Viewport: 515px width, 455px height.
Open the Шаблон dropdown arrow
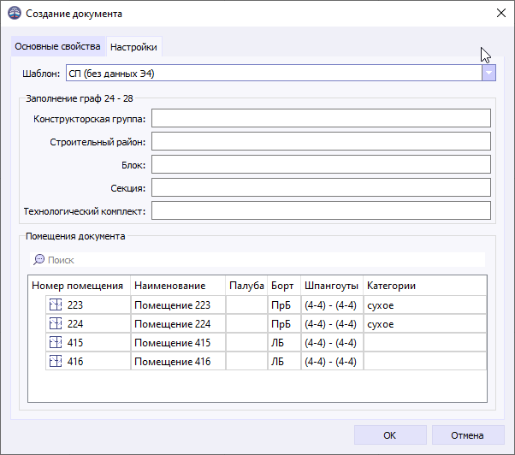(x=488, y=73)
